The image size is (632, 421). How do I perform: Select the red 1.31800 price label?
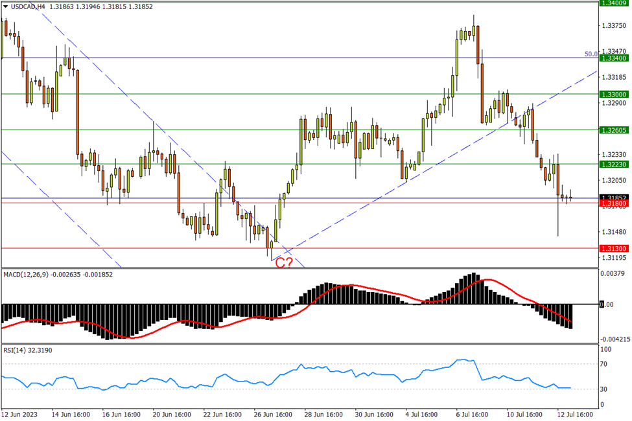[613, 204]
